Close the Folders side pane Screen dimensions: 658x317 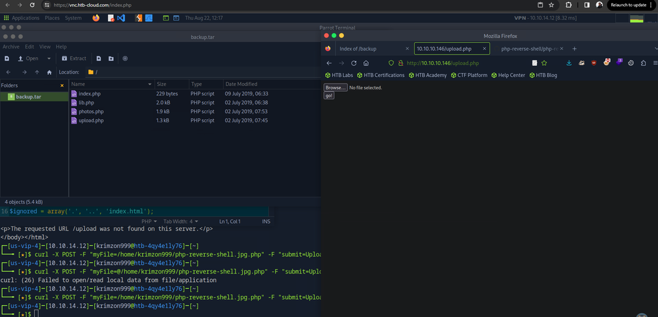62,85
